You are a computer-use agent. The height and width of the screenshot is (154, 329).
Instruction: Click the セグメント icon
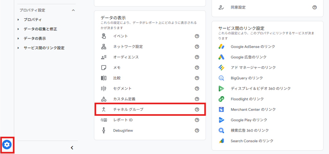[x=104, y=88]
